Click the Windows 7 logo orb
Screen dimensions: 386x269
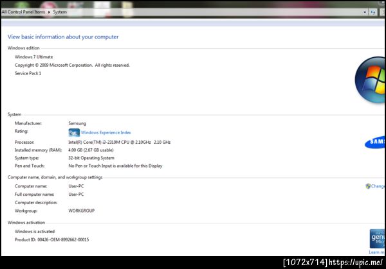(x=371, y=80)
